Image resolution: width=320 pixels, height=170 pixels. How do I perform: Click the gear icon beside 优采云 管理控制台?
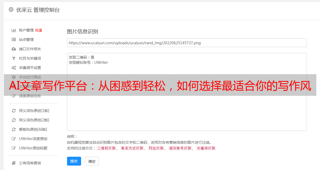pyautogui.click(x=11, y=10)
